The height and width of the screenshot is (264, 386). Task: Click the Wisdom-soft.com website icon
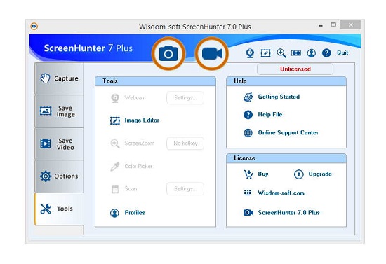248,193
